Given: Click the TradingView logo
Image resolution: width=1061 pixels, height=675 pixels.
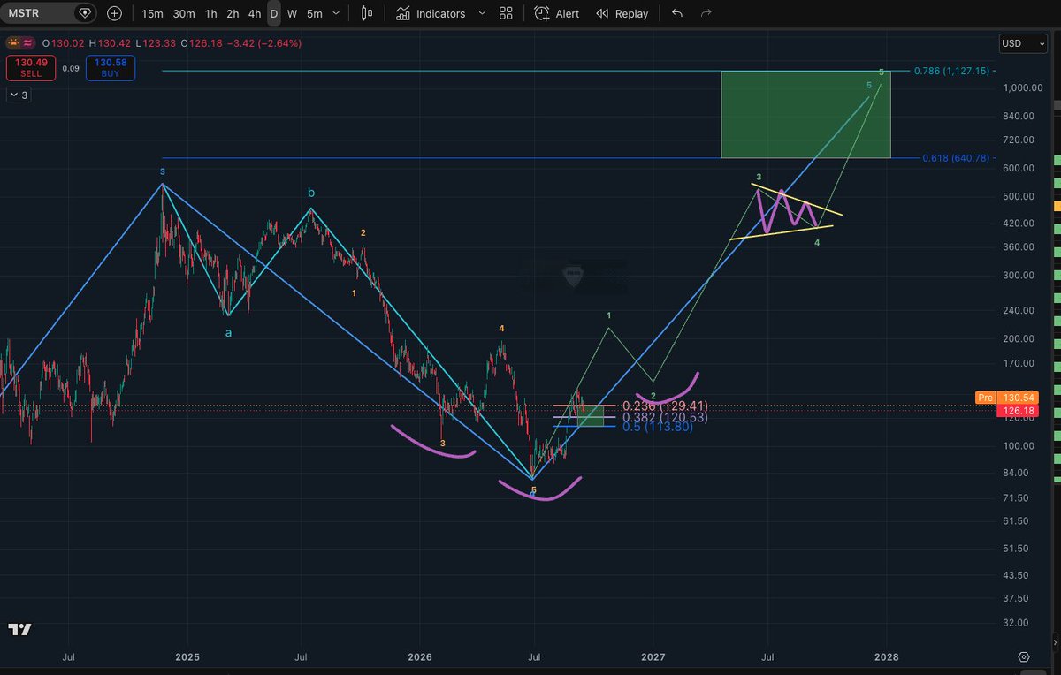Looking at the screenshot, I should click(x=20, y=629).
